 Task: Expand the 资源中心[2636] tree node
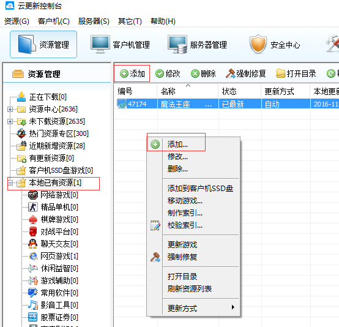pos(10,109)
